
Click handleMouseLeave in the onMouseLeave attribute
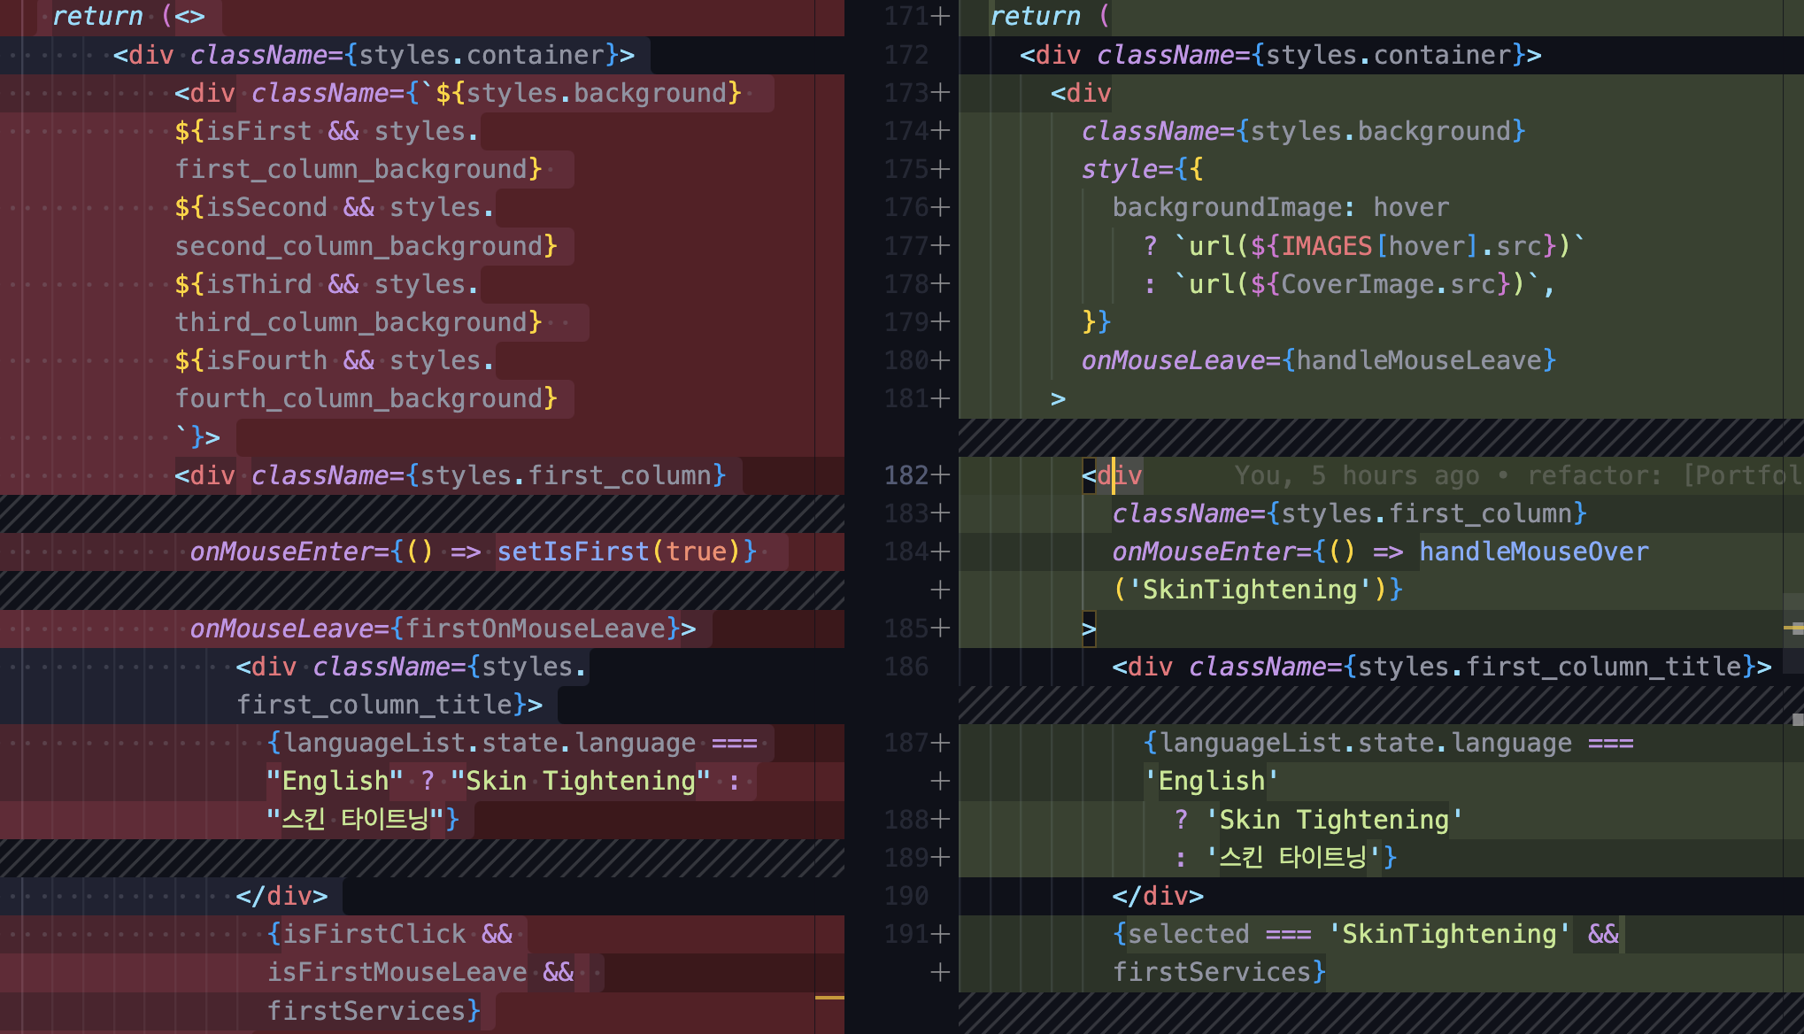1419,360
